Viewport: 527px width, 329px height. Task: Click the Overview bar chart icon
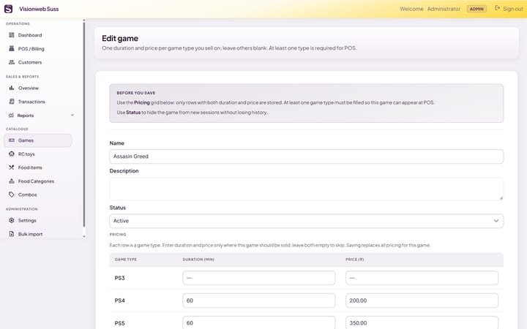12,88
